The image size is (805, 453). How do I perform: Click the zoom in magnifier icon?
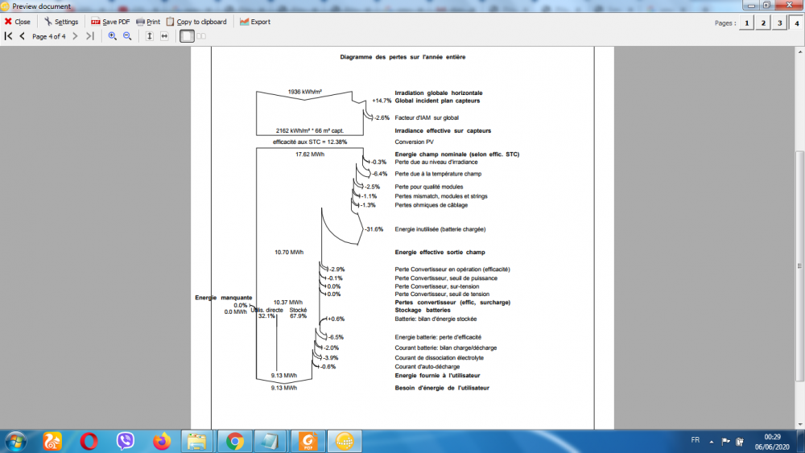113,36
